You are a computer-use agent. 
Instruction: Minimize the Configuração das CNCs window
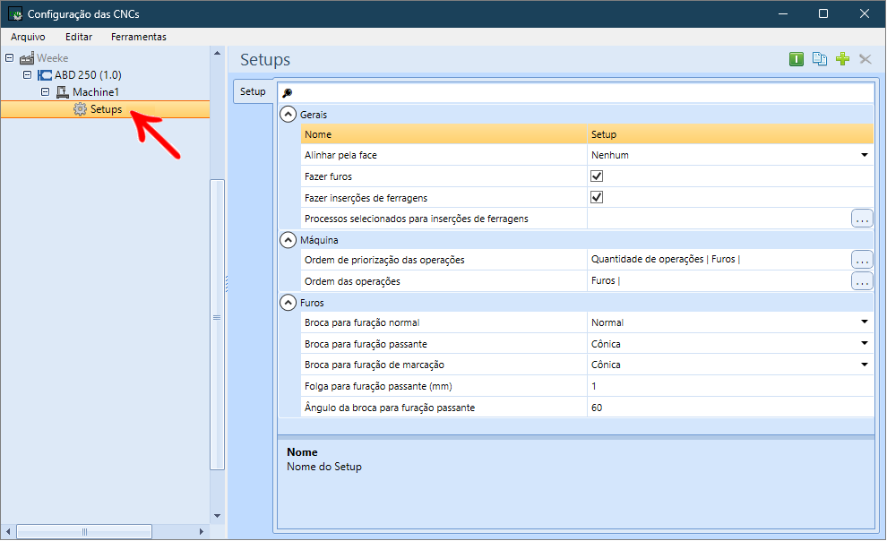[x=783, y=13]
